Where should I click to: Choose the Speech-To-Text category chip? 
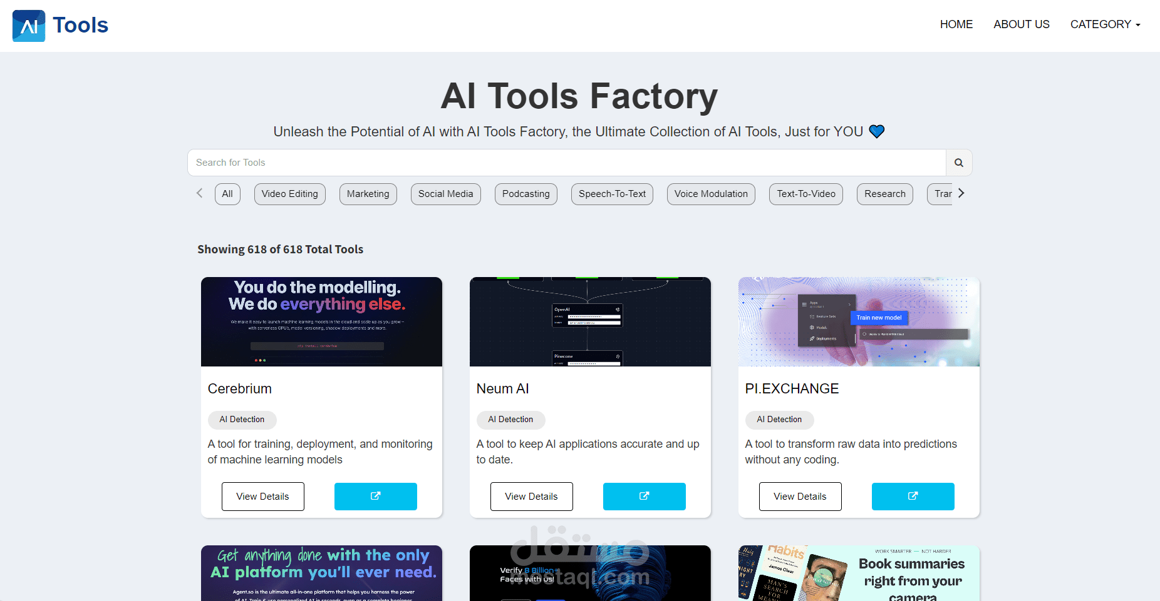click(613, 194)
